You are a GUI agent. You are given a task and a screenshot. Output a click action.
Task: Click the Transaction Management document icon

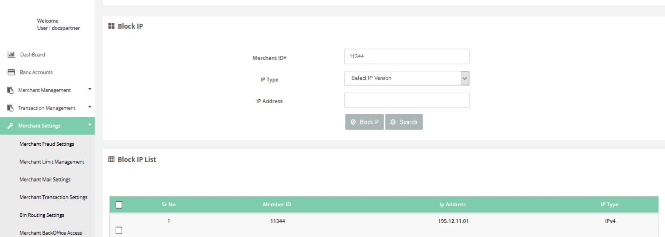(x=10, y=108)
